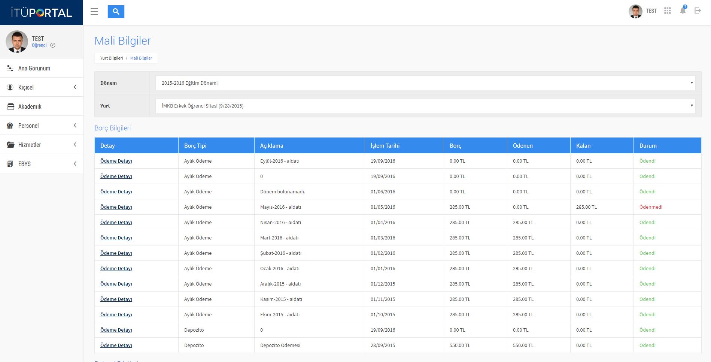Screen dimensions: 711x362
Task: Expand the Hizmetler menu chevron
Action: [75, 145]
